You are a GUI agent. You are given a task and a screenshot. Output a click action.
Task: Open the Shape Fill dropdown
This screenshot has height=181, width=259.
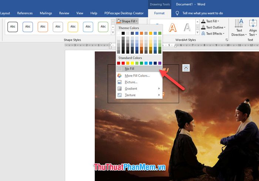pos(127,21)
